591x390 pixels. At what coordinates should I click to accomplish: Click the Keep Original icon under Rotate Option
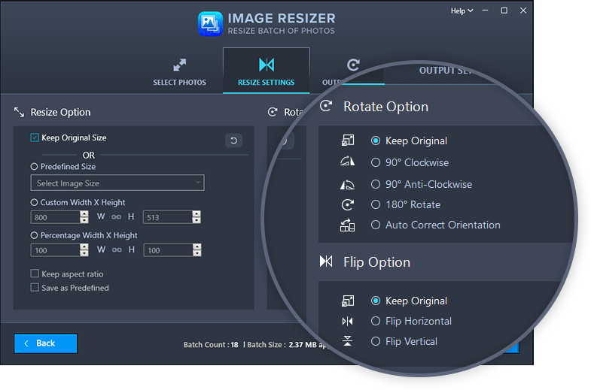click(x=348, y=141)
